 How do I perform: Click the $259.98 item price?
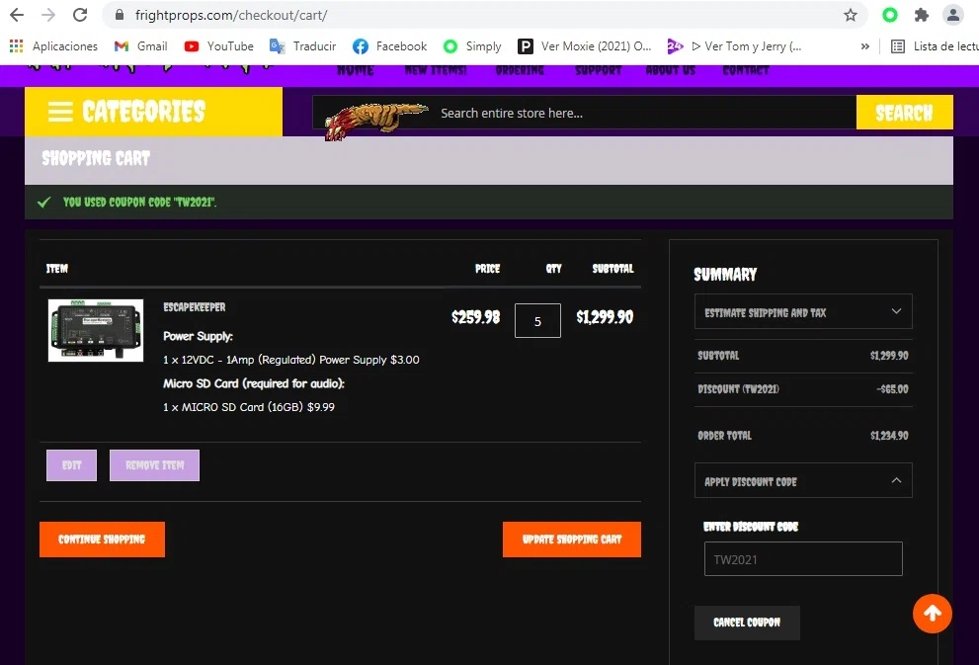coord(476,317)
